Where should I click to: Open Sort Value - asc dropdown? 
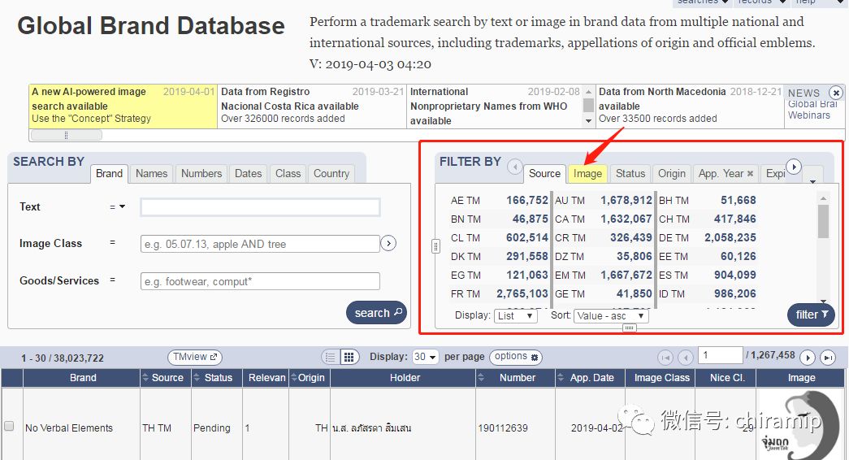pos(611,316)
